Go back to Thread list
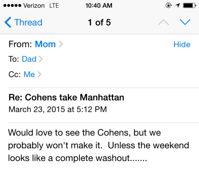The width and height of the screenshot is (199, 174). [28, 23]
